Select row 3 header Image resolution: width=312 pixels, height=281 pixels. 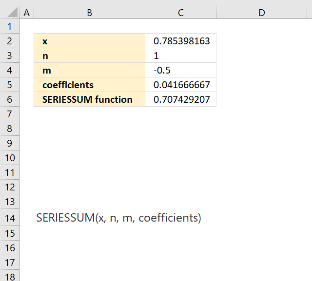[10, 56]
